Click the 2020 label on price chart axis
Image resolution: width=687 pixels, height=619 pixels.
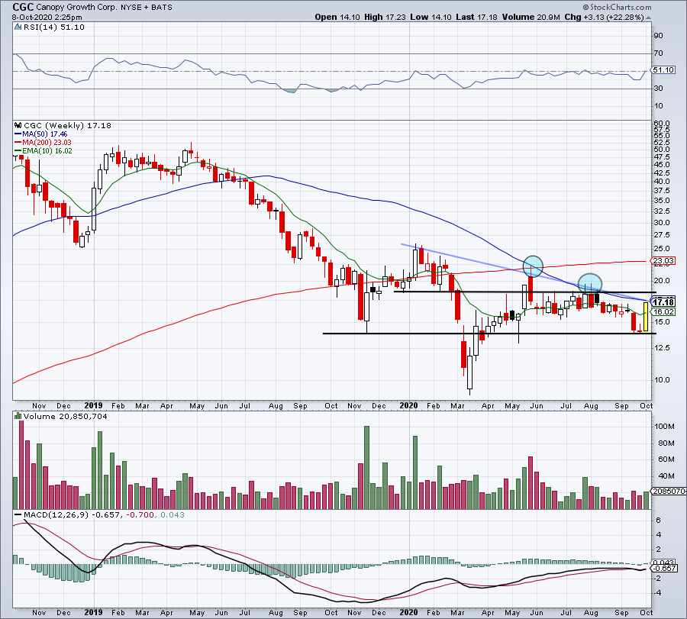[411, 406]
